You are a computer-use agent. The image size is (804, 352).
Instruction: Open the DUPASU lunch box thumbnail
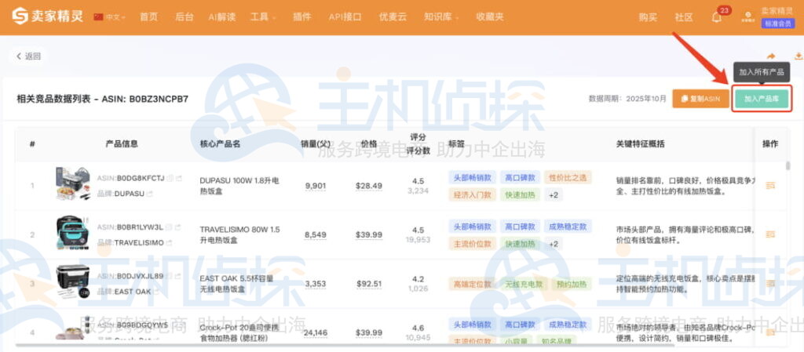(x=73, y=183)
